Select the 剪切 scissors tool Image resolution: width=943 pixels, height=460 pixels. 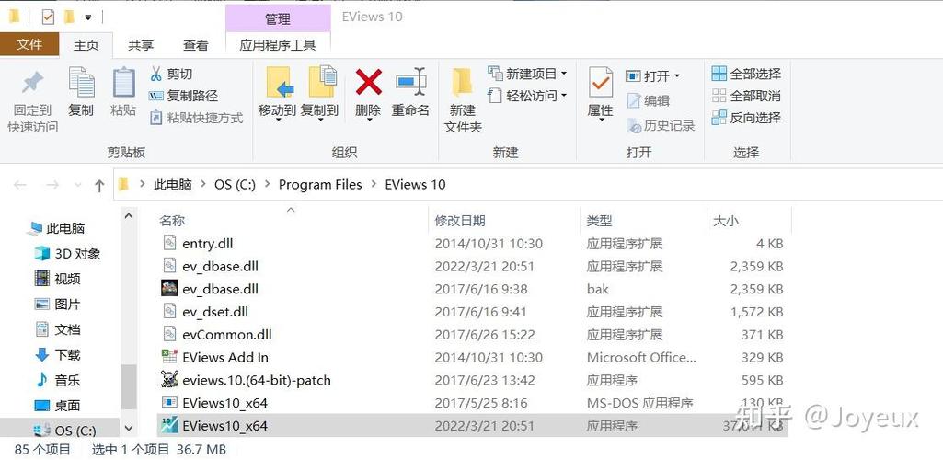pyautogui.click(x=171, y=74)
